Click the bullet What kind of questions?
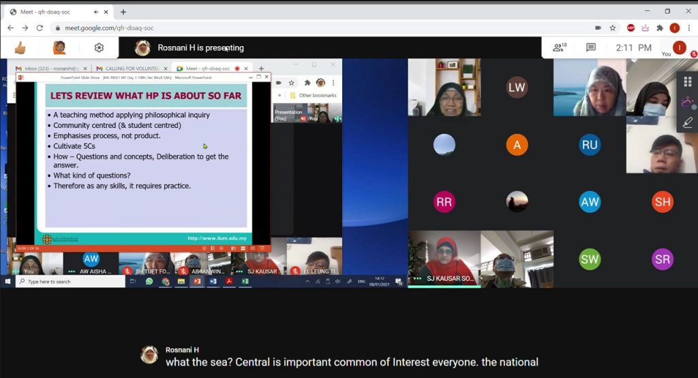The image size is (698, 378). point(92,175)
